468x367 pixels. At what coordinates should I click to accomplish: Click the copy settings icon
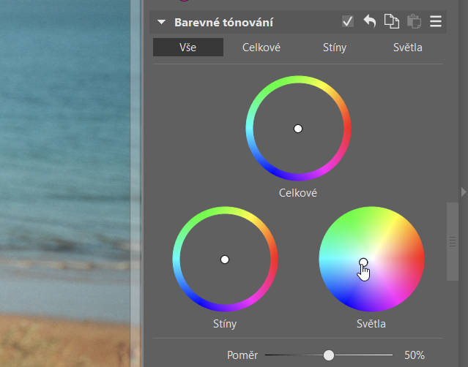pyautogui.click(x=392, y=22)
